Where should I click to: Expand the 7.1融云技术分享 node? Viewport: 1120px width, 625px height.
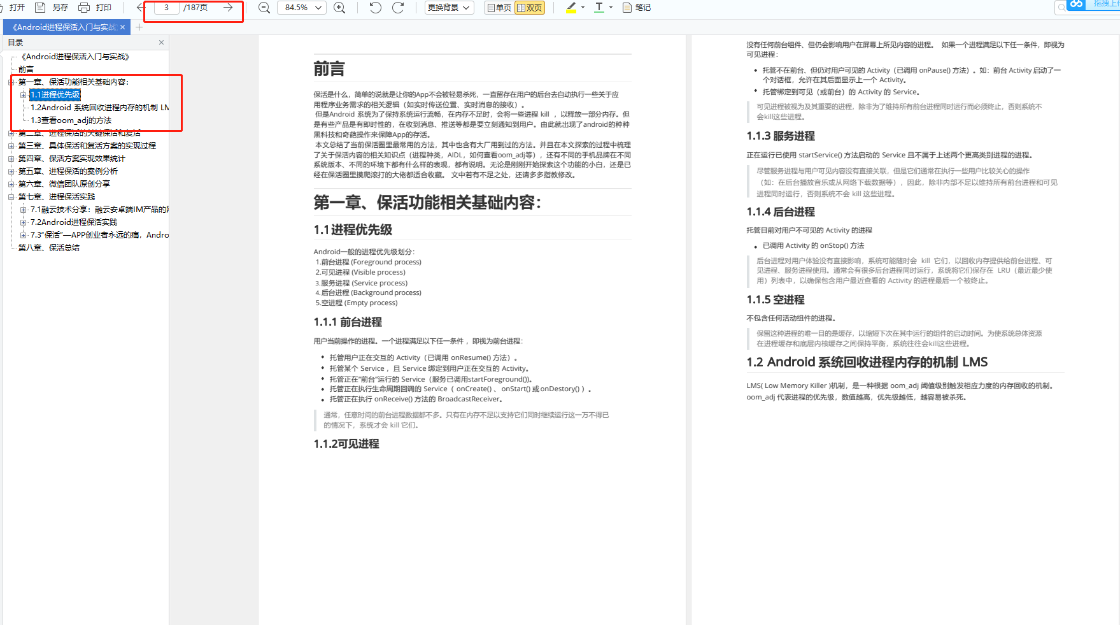click(x=24, y=210)
